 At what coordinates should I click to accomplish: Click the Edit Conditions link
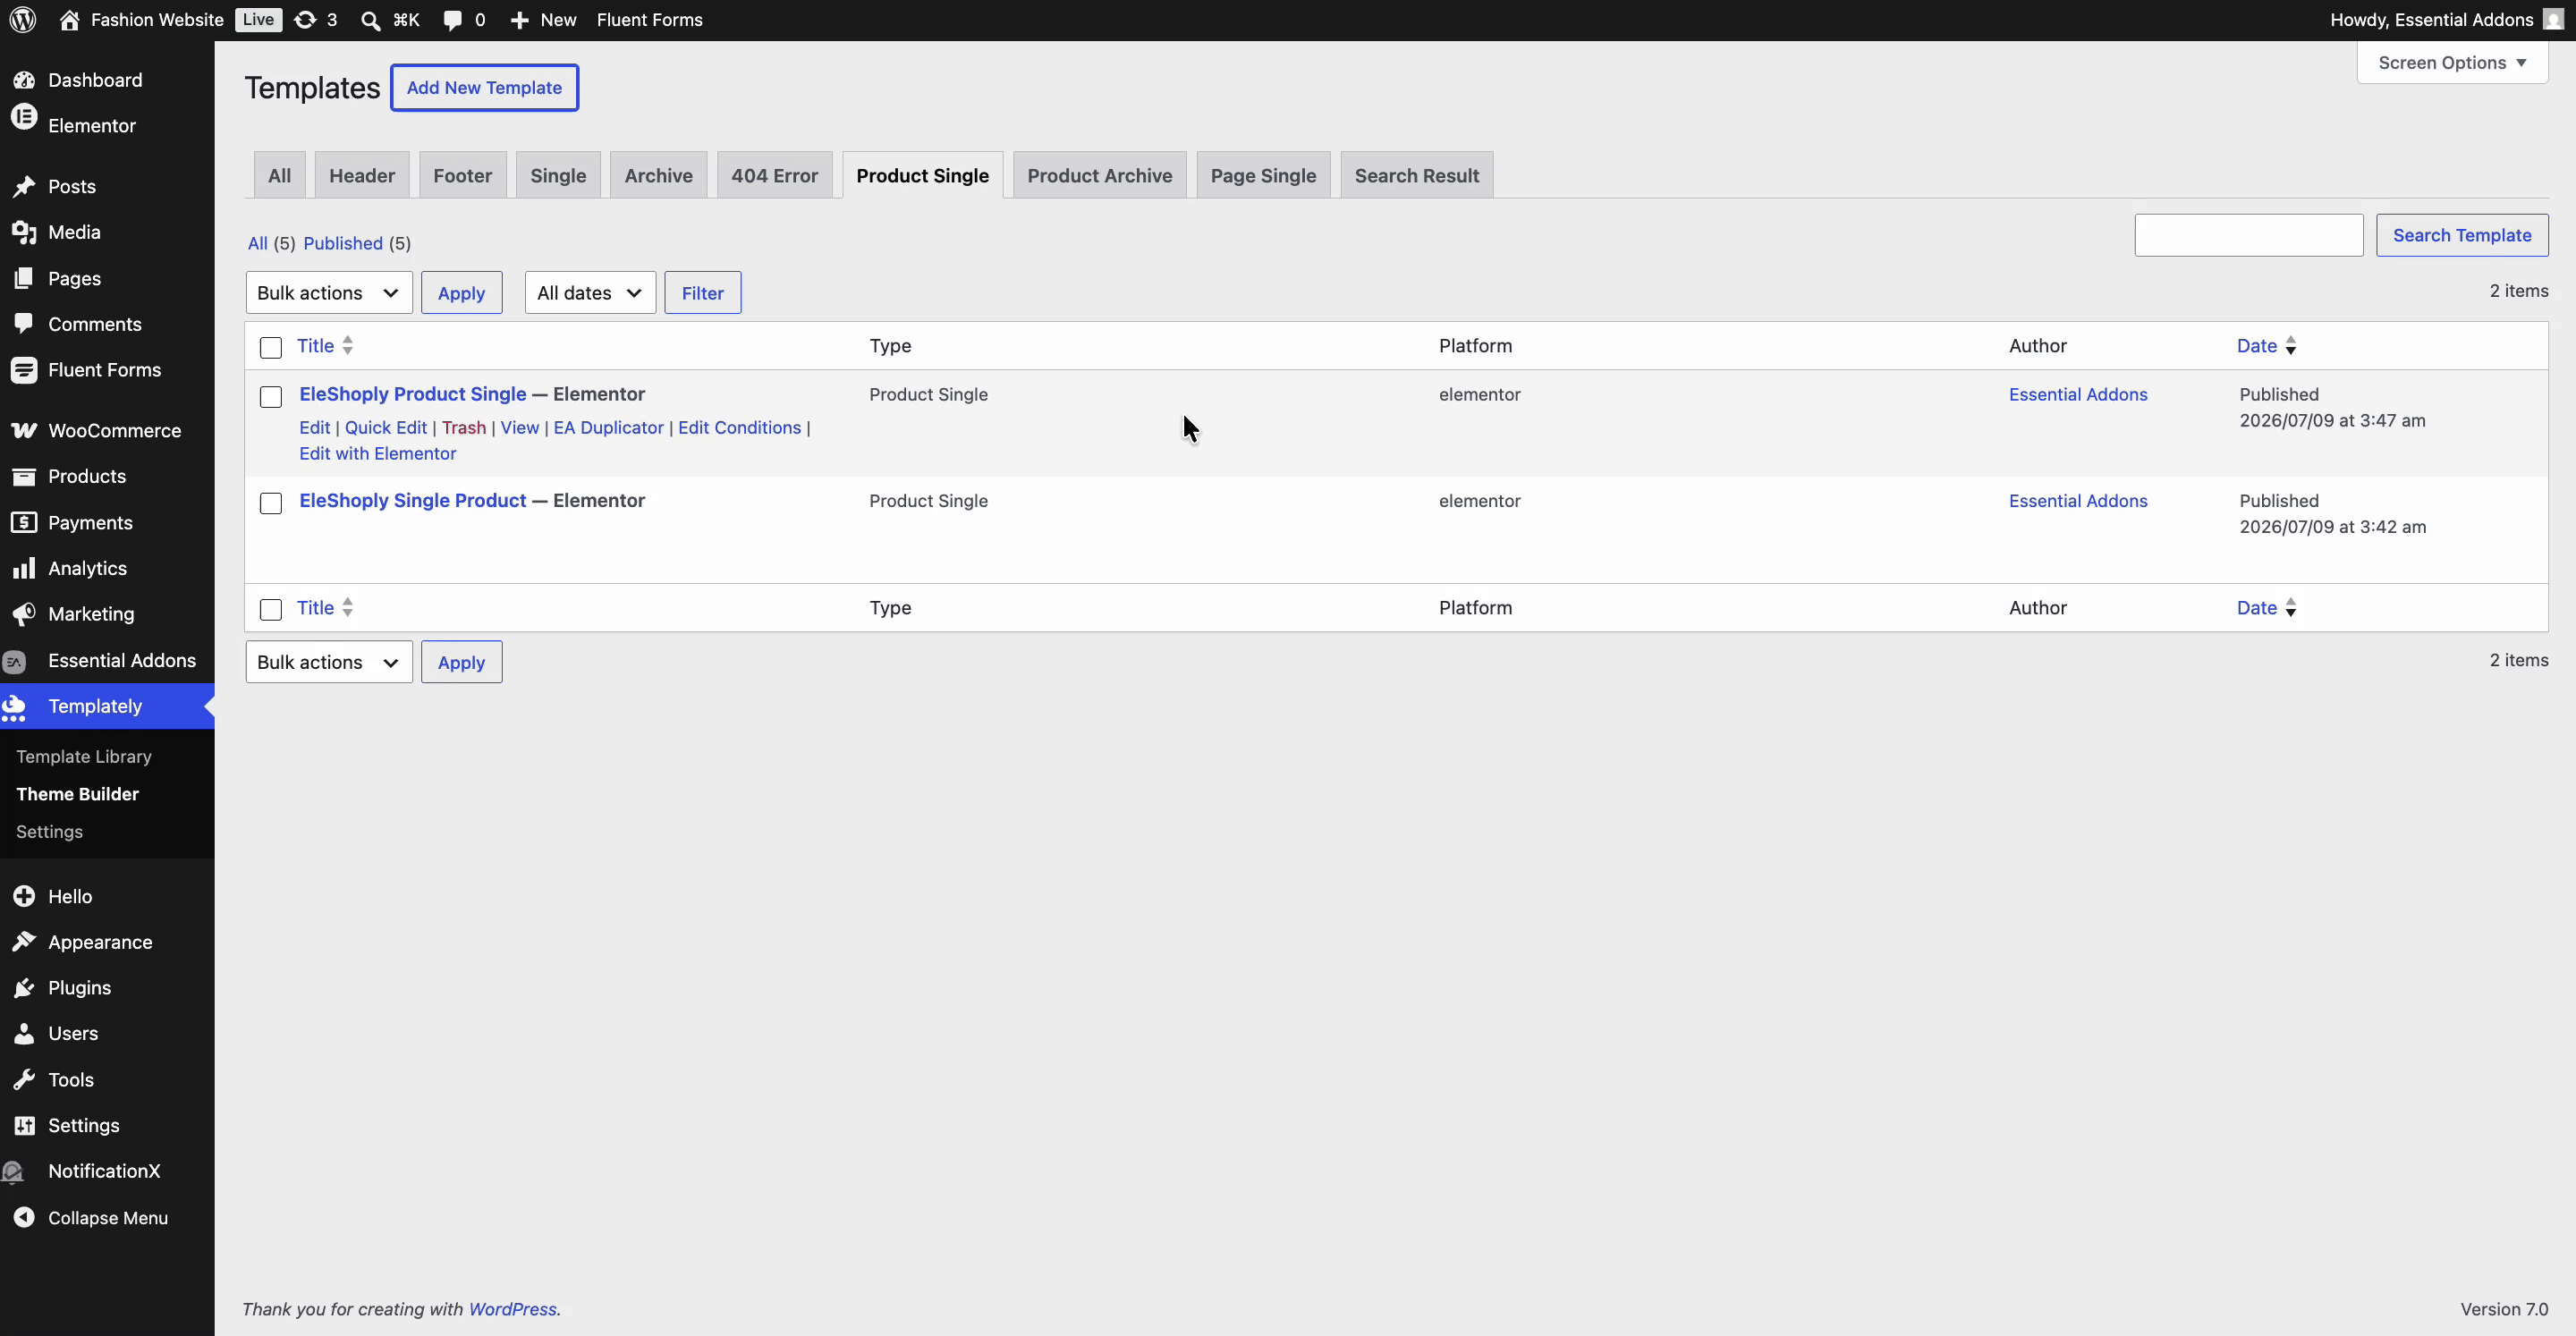pyautogui.click(x=739, y=427)
